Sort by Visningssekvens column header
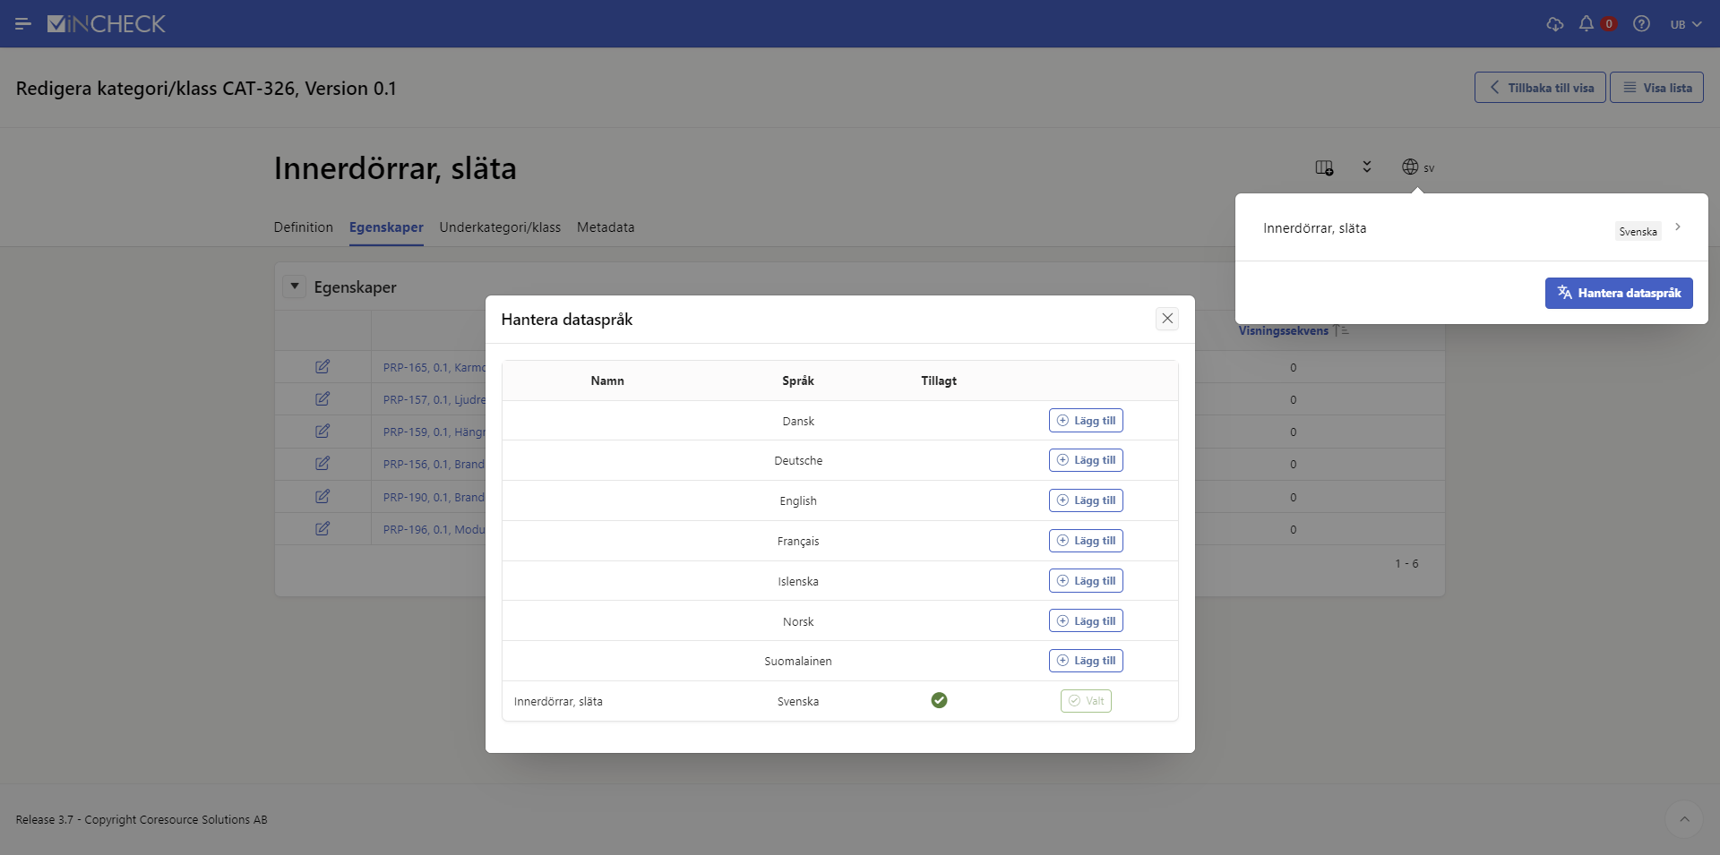Viewport: 1720px width, 855px height. click(1284, 331)
